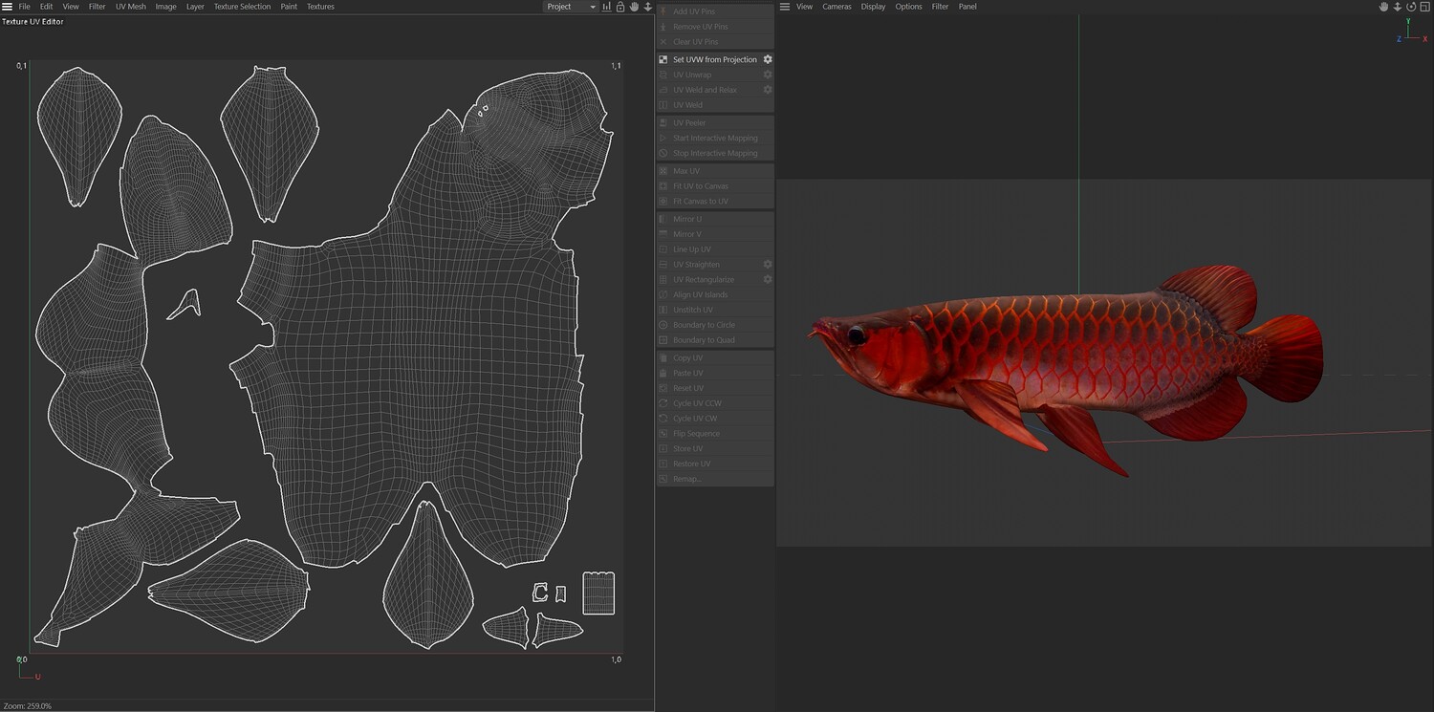Toggle the lock icon in UV editor header
Viewport: 1434px width, 712px height.
620,7
